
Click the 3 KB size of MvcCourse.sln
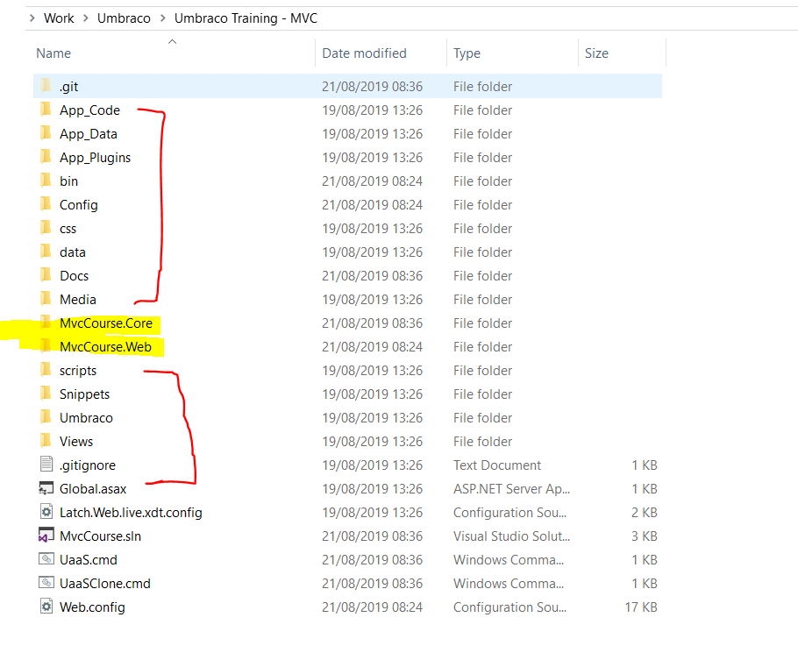645,536
